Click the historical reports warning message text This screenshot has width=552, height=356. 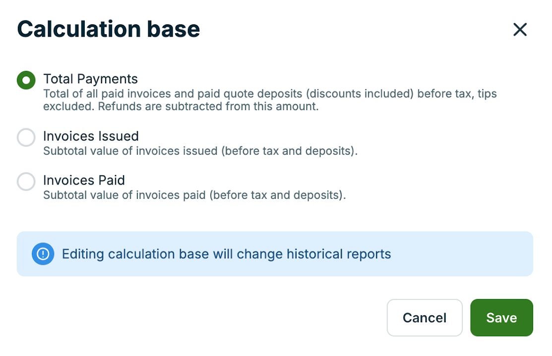pyautogui.click(x=226, y=254)
